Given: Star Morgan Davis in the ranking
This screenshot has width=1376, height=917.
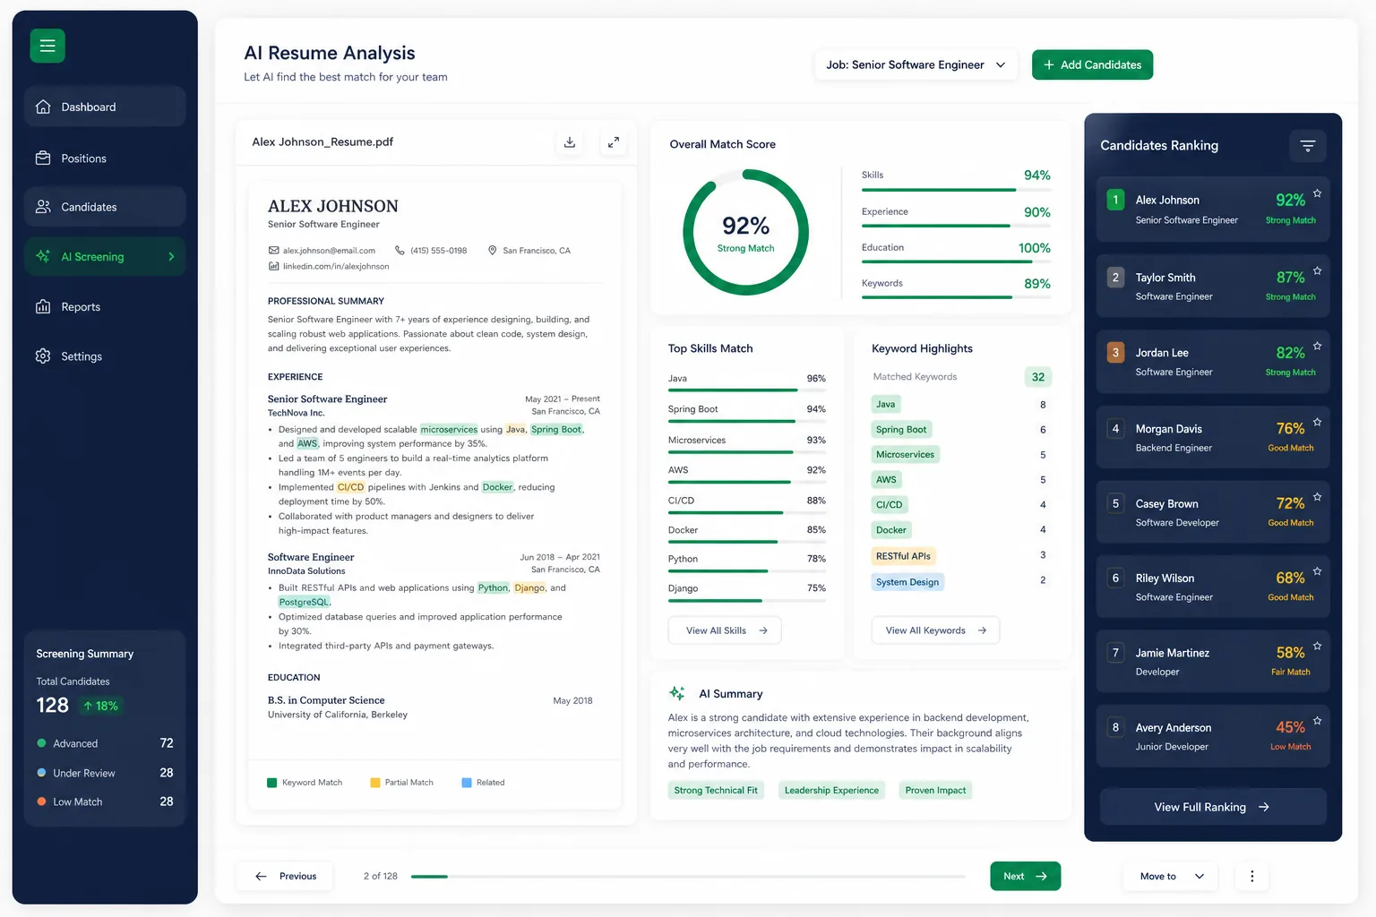Looking at the screenshot, I should [1317, 422].
